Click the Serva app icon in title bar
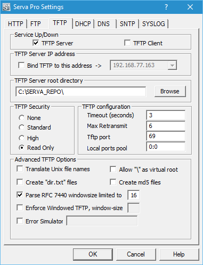The image size is (203, 265). click(x=6, y=7)
